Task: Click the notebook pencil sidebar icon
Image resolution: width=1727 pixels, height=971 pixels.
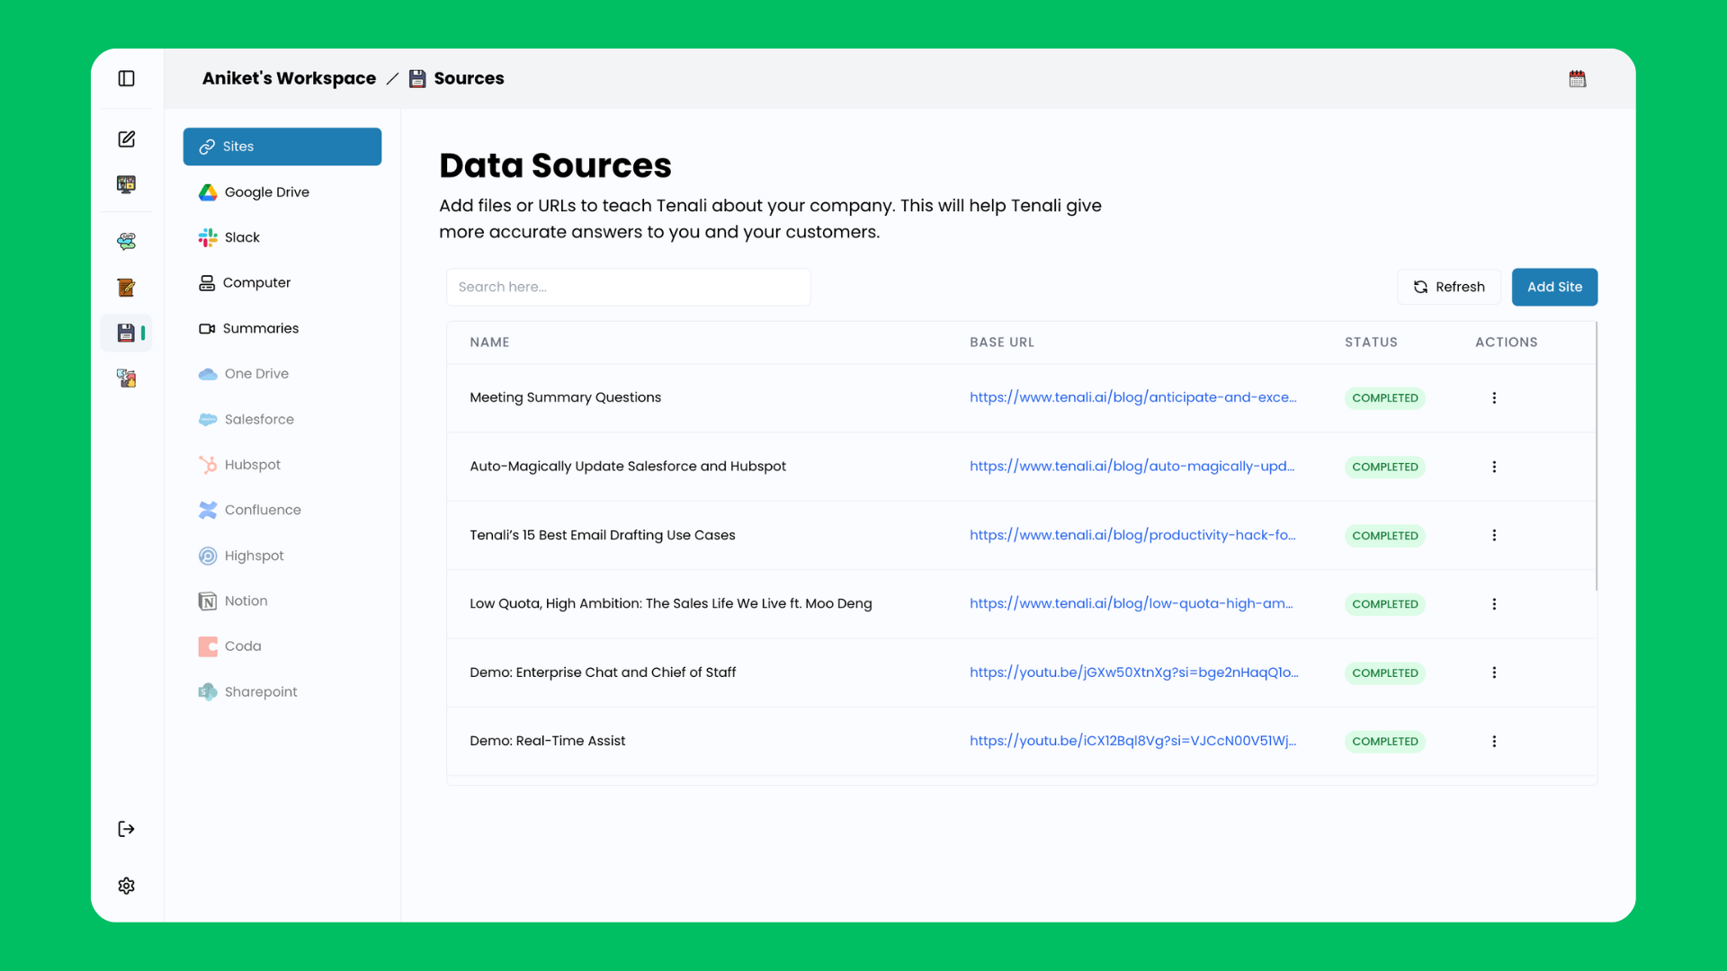Action: (x=126, y=288)
